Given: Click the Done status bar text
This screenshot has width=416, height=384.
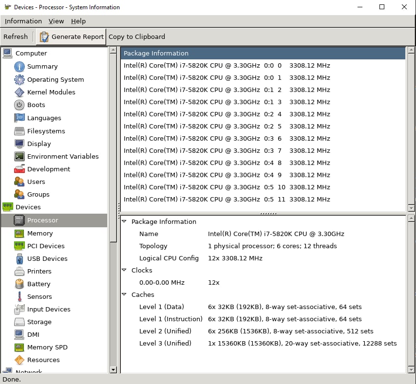Looking at the screenshot, I should point(12,379).
